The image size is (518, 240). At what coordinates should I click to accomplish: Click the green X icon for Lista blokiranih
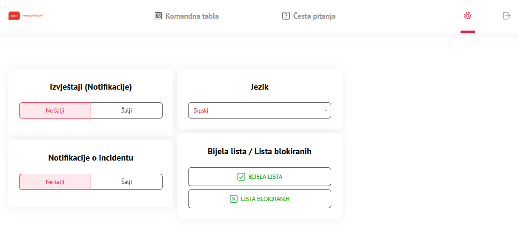point(234,199)
